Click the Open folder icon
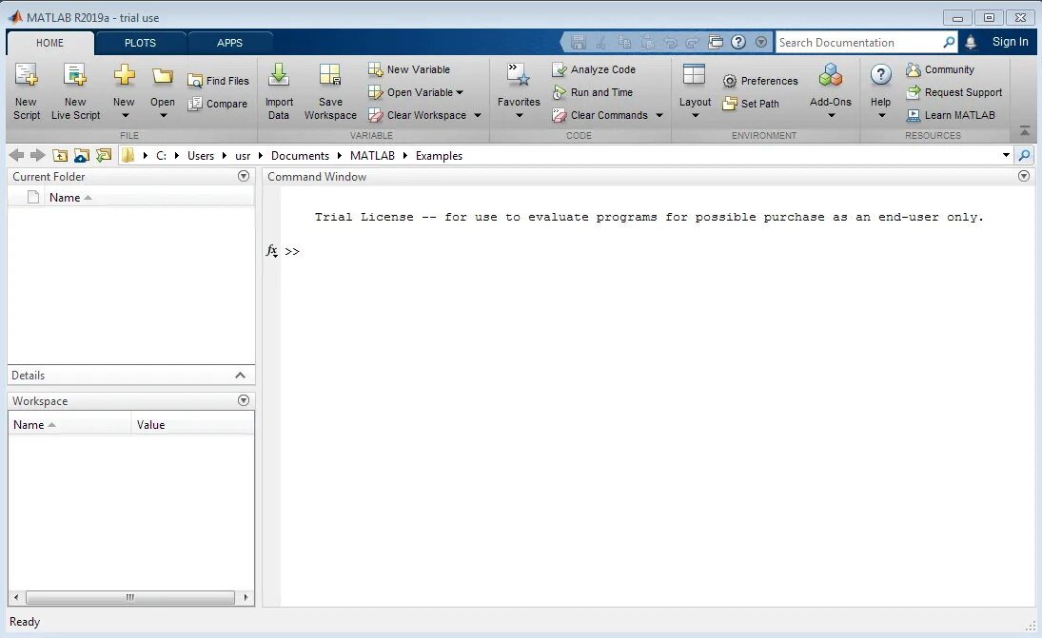The height and width of the screenshot is (638, 1042). [162, 76]
